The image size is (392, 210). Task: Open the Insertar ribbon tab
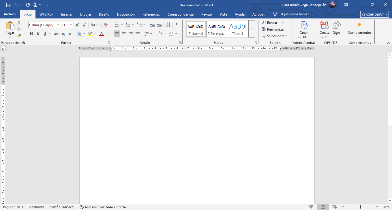pyautogui.click(x=67, y=14)
